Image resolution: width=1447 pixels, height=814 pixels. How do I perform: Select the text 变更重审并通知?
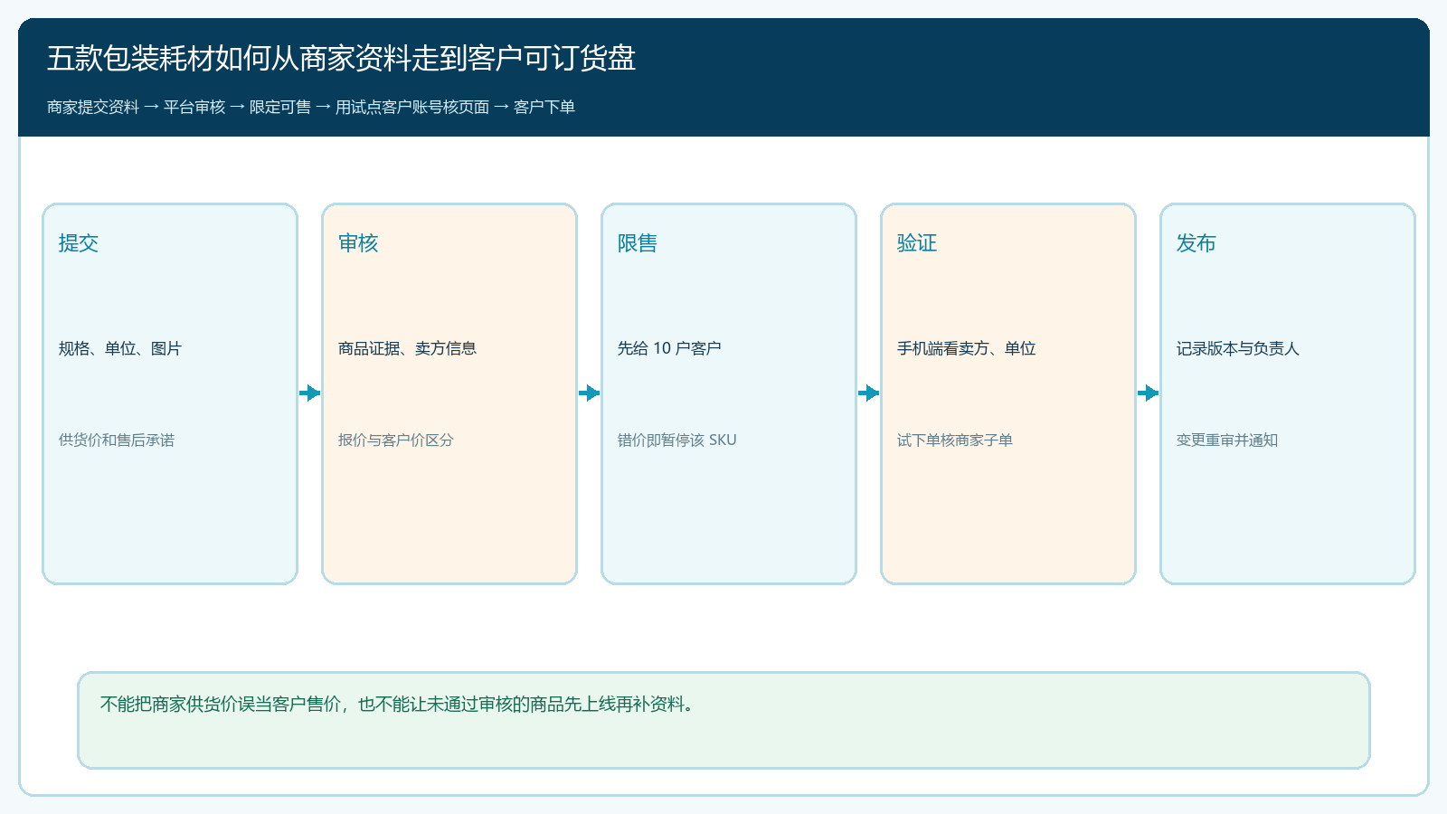(x=1227, y=440)
